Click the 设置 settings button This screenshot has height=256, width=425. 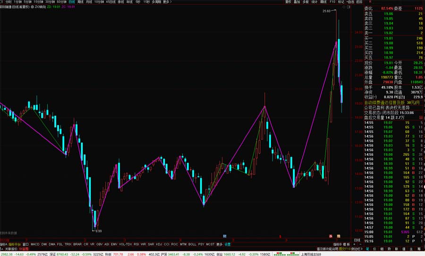[228, 244]
